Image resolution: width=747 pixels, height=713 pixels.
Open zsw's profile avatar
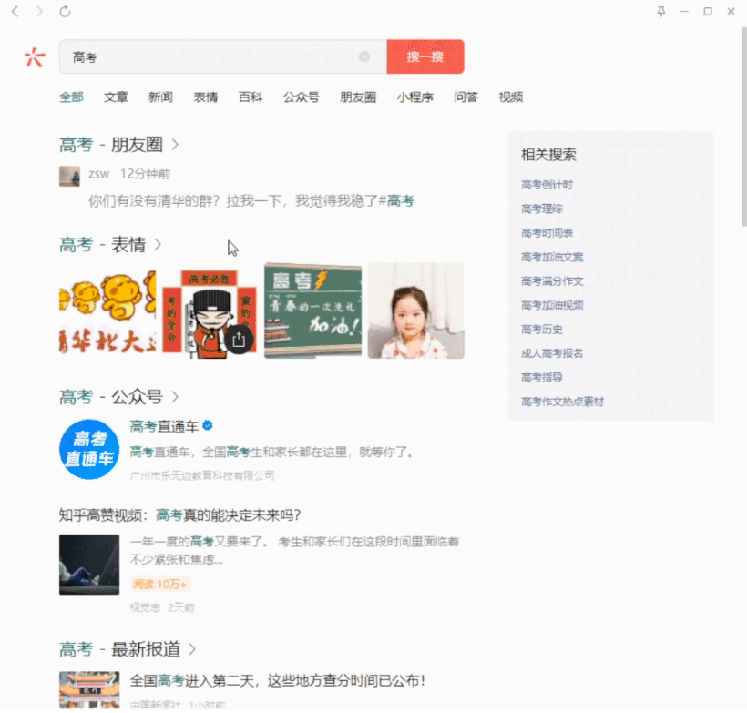(x=69, y=177)
